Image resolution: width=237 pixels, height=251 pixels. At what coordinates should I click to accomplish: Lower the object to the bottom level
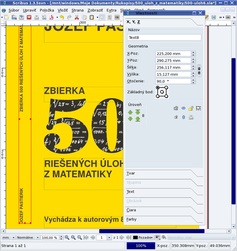138,119
